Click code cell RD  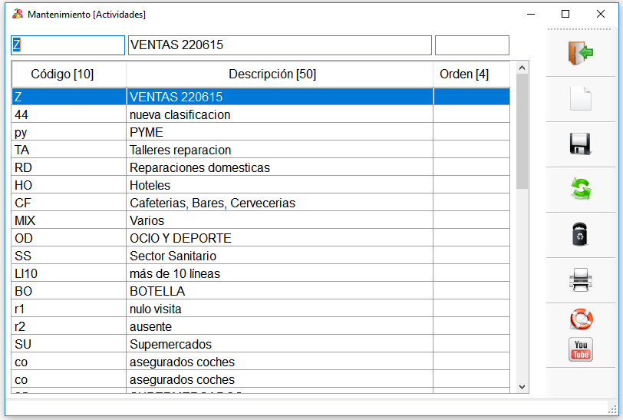tap(69, 167)
